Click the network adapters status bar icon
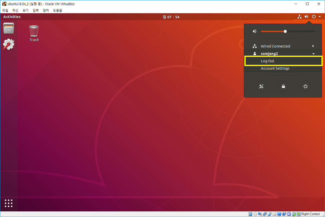This screenshot has height=217, width=325. pyautogui.click(x=265, y=214)
